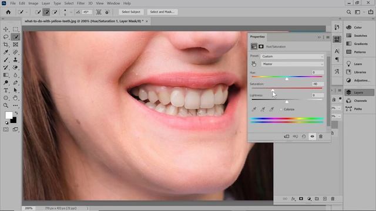
Task: Select the Dodge tool
Action: coord(6,83)
